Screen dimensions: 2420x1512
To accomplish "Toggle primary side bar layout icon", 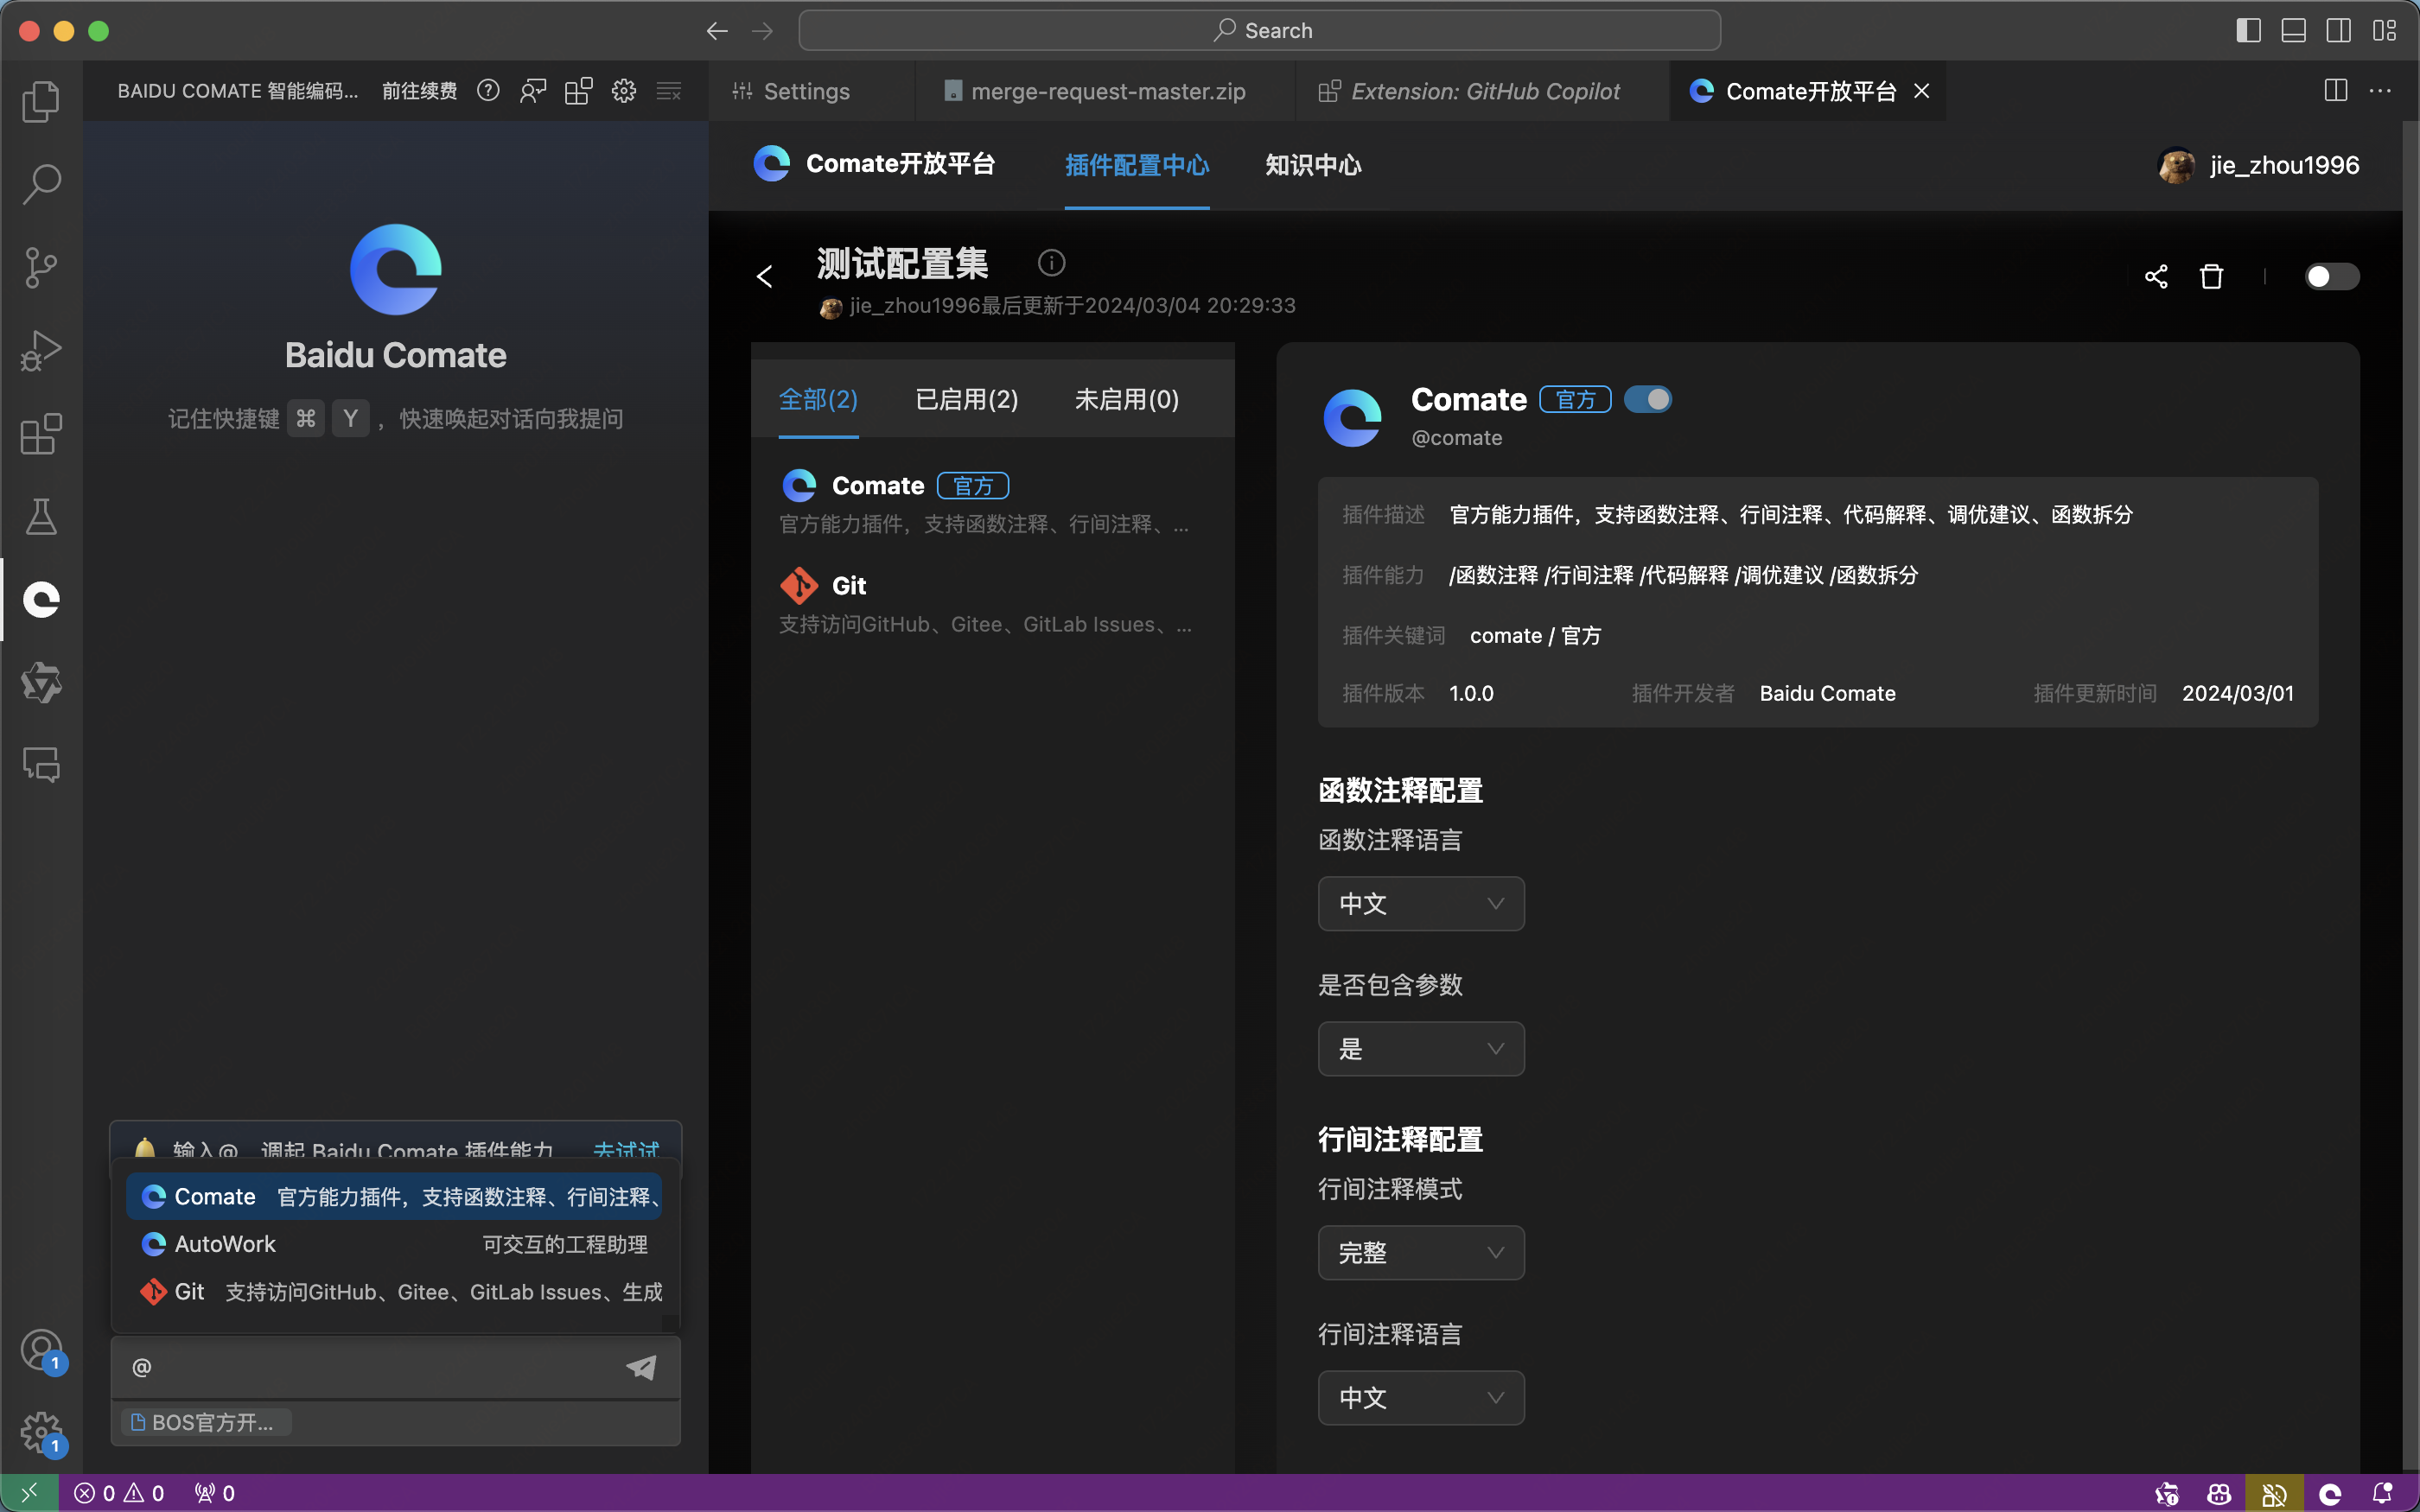I will tap(2249, 31).
